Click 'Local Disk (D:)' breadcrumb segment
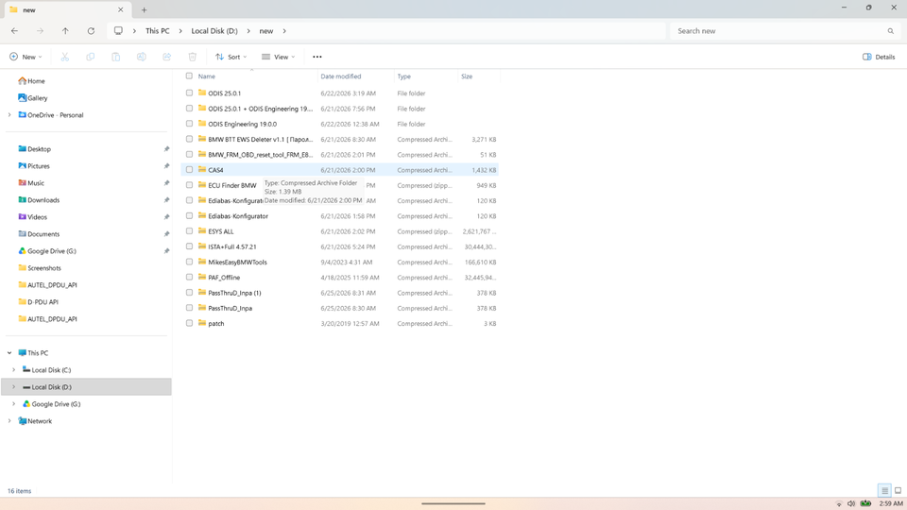The height and width of the screenshot is (510, 907). click(214, 31)
